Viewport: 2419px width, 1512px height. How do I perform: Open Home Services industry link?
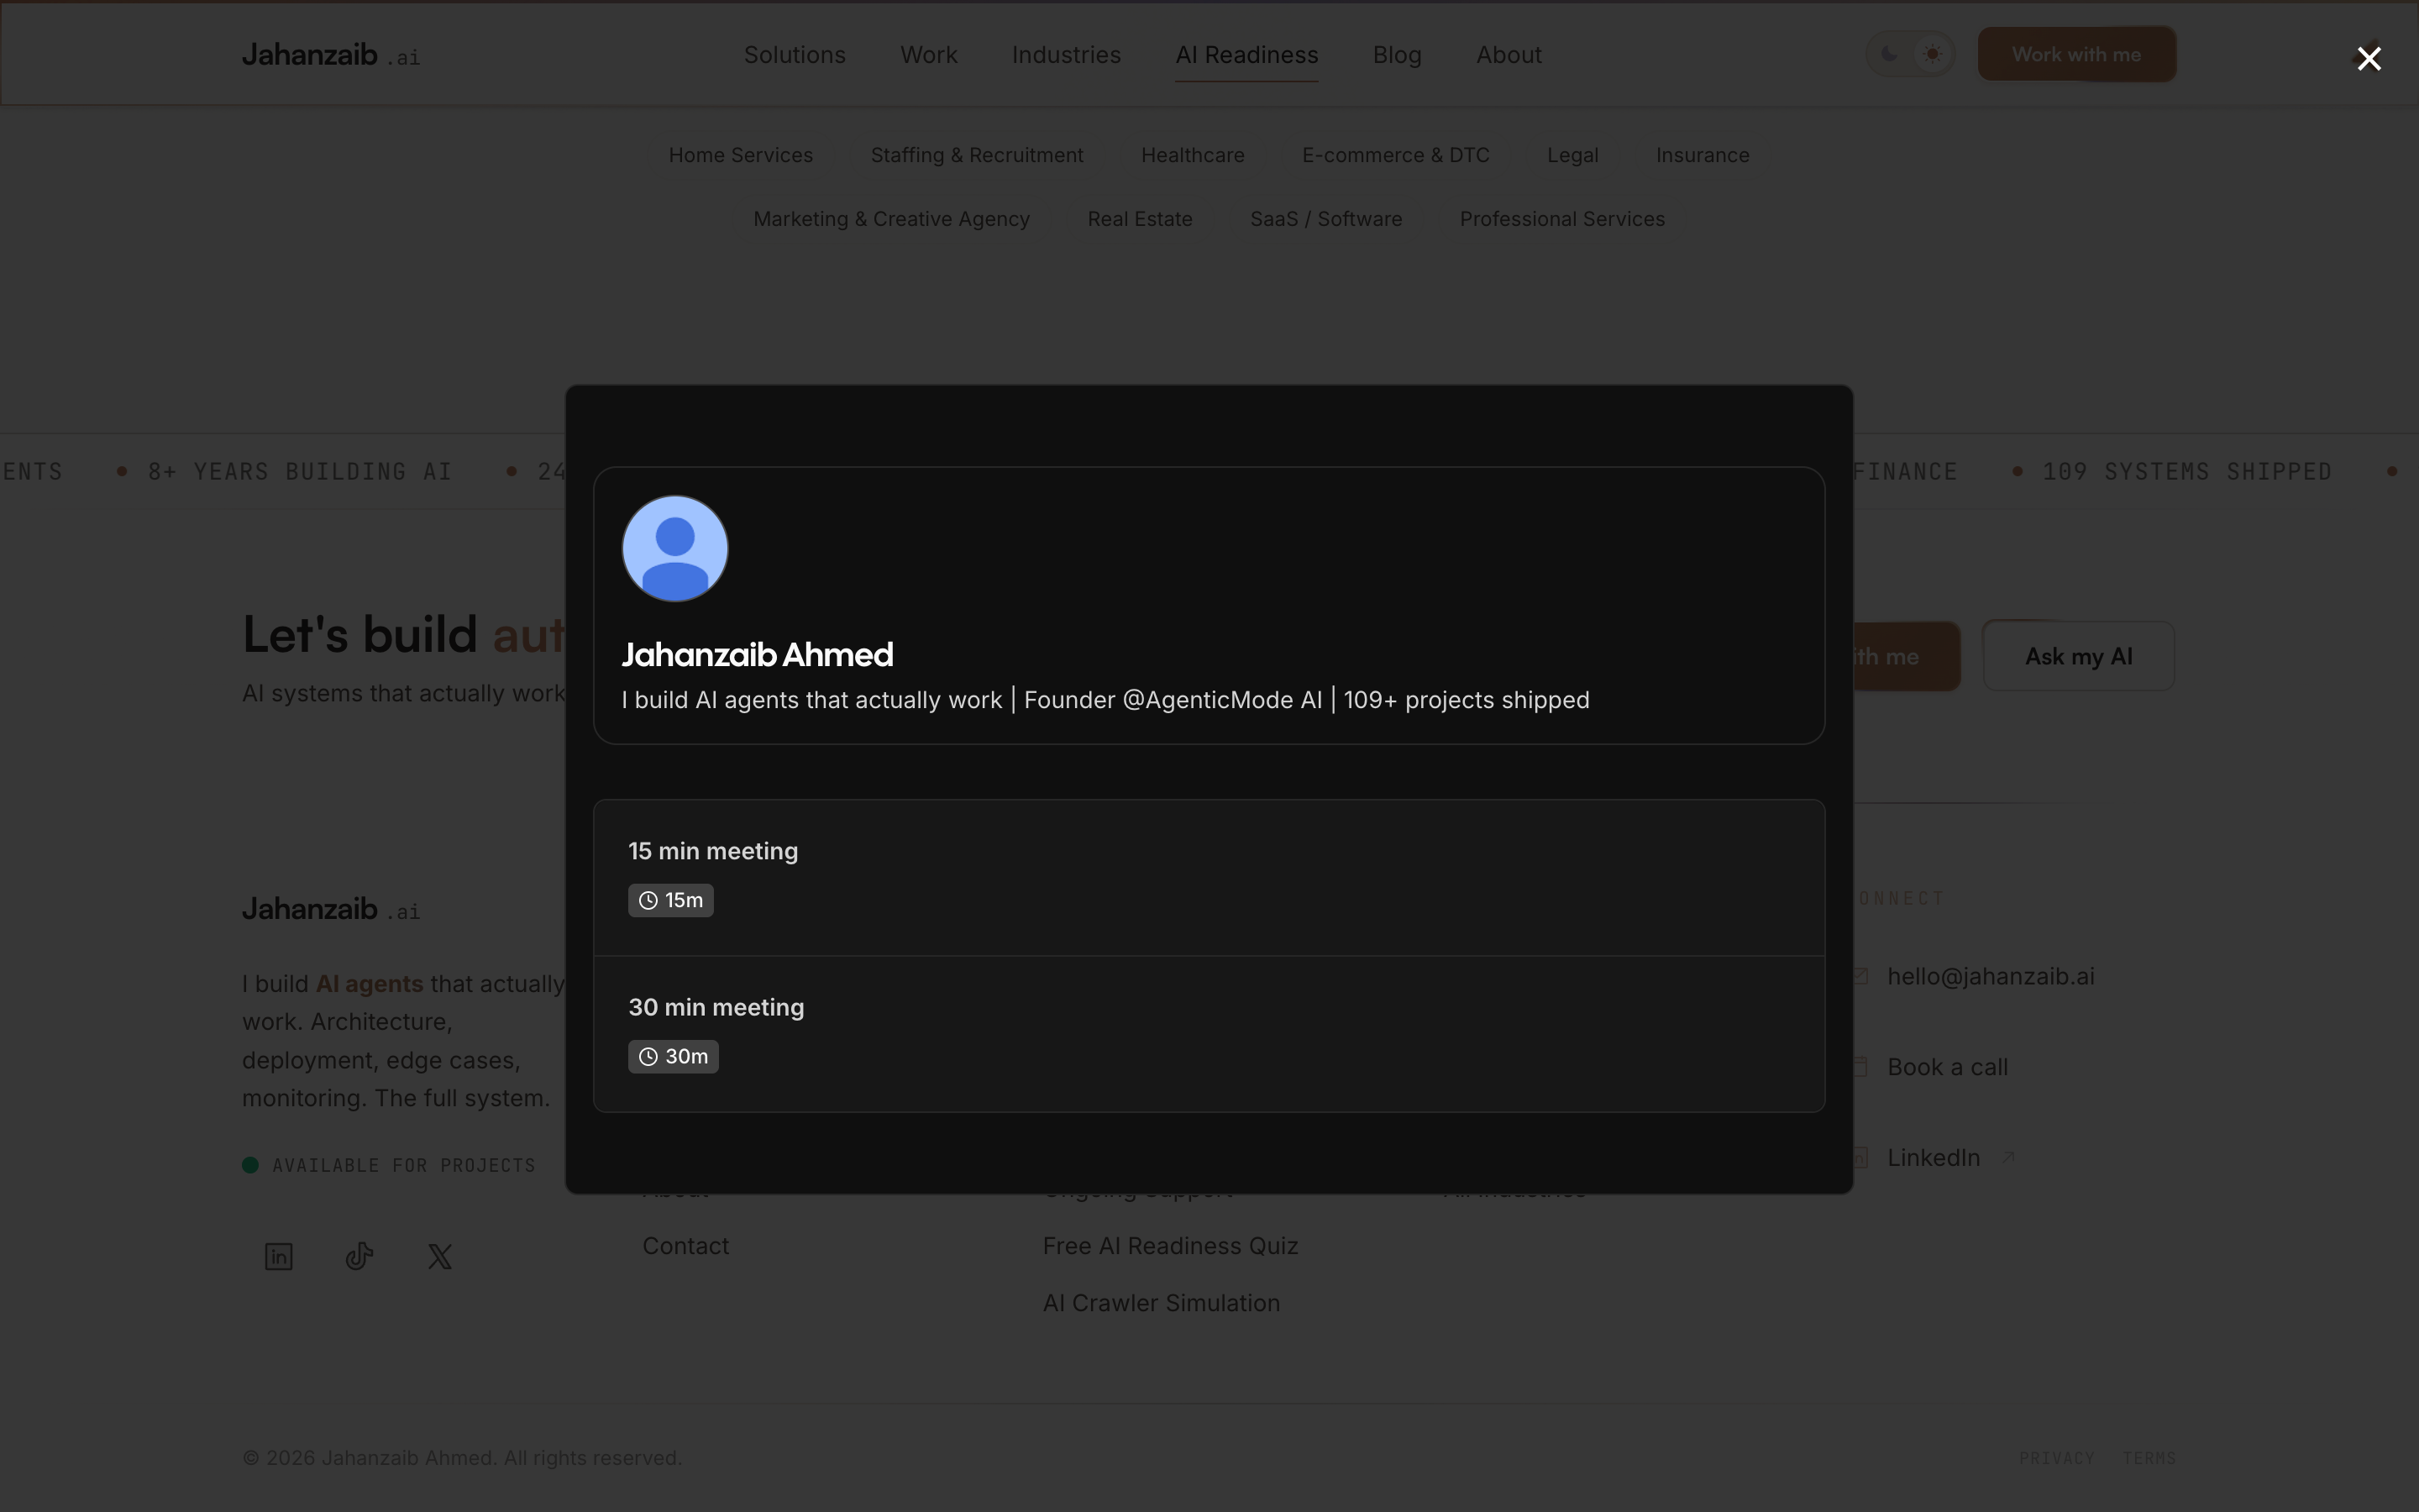pos(741,155)
